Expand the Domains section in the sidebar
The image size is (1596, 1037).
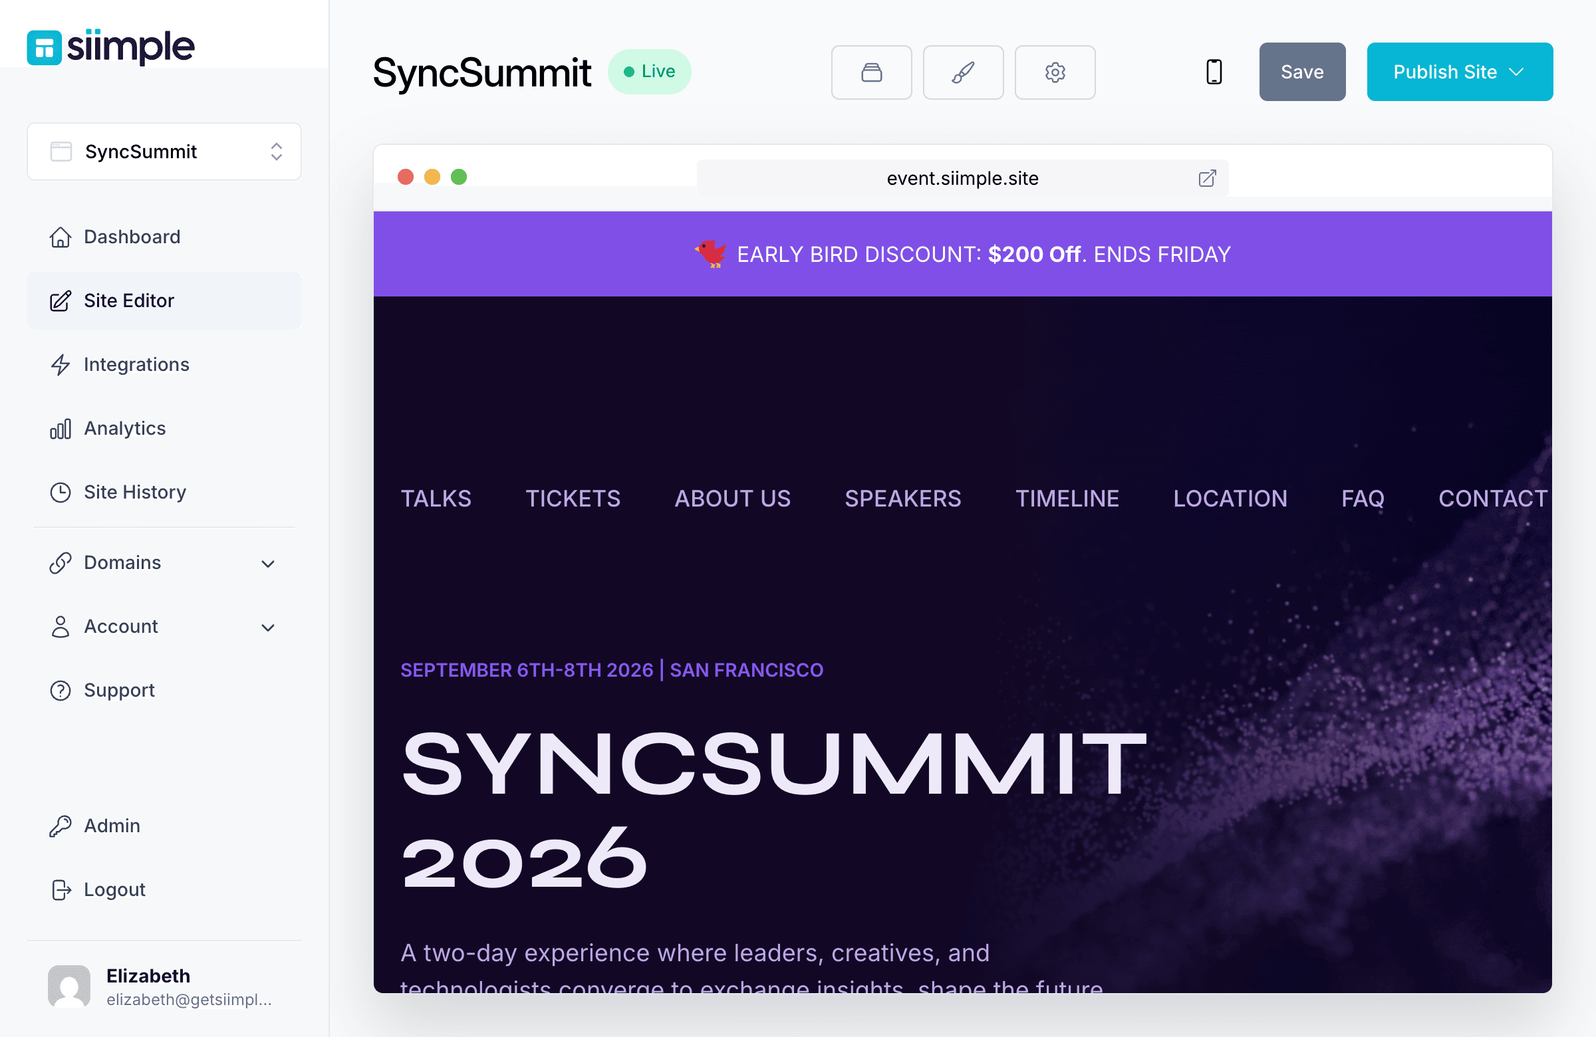point(267,564)
